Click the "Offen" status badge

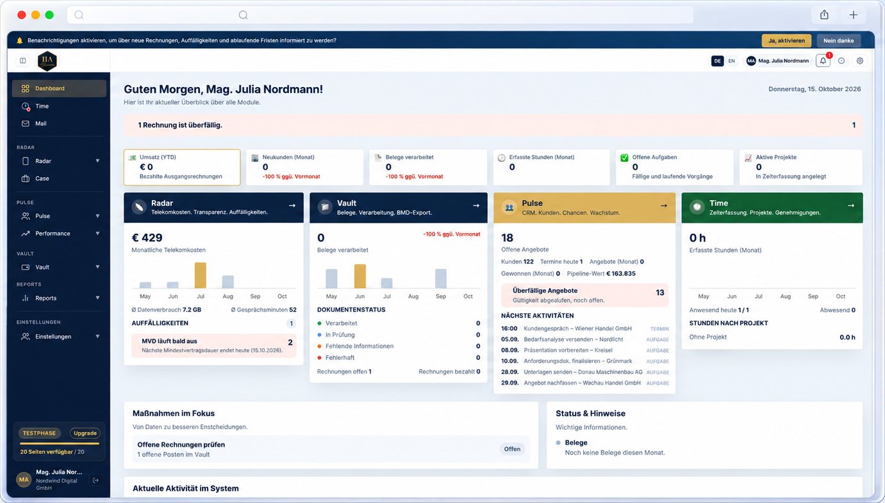click(x=512, y=449)
